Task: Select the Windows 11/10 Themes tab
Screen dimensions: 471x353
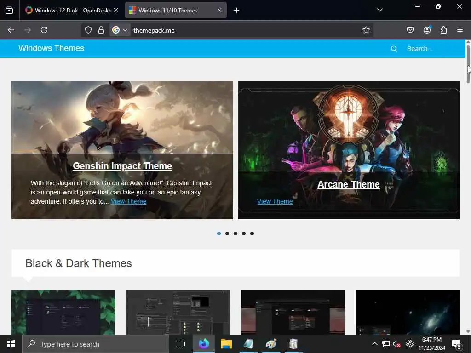Action: 176,10
